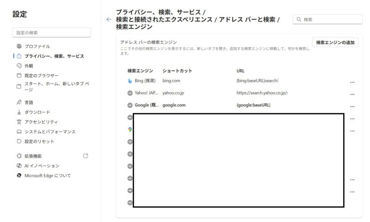370x222 pixels.
Task: Click the 設定 heading at top left
Action: tap(19, 14)
